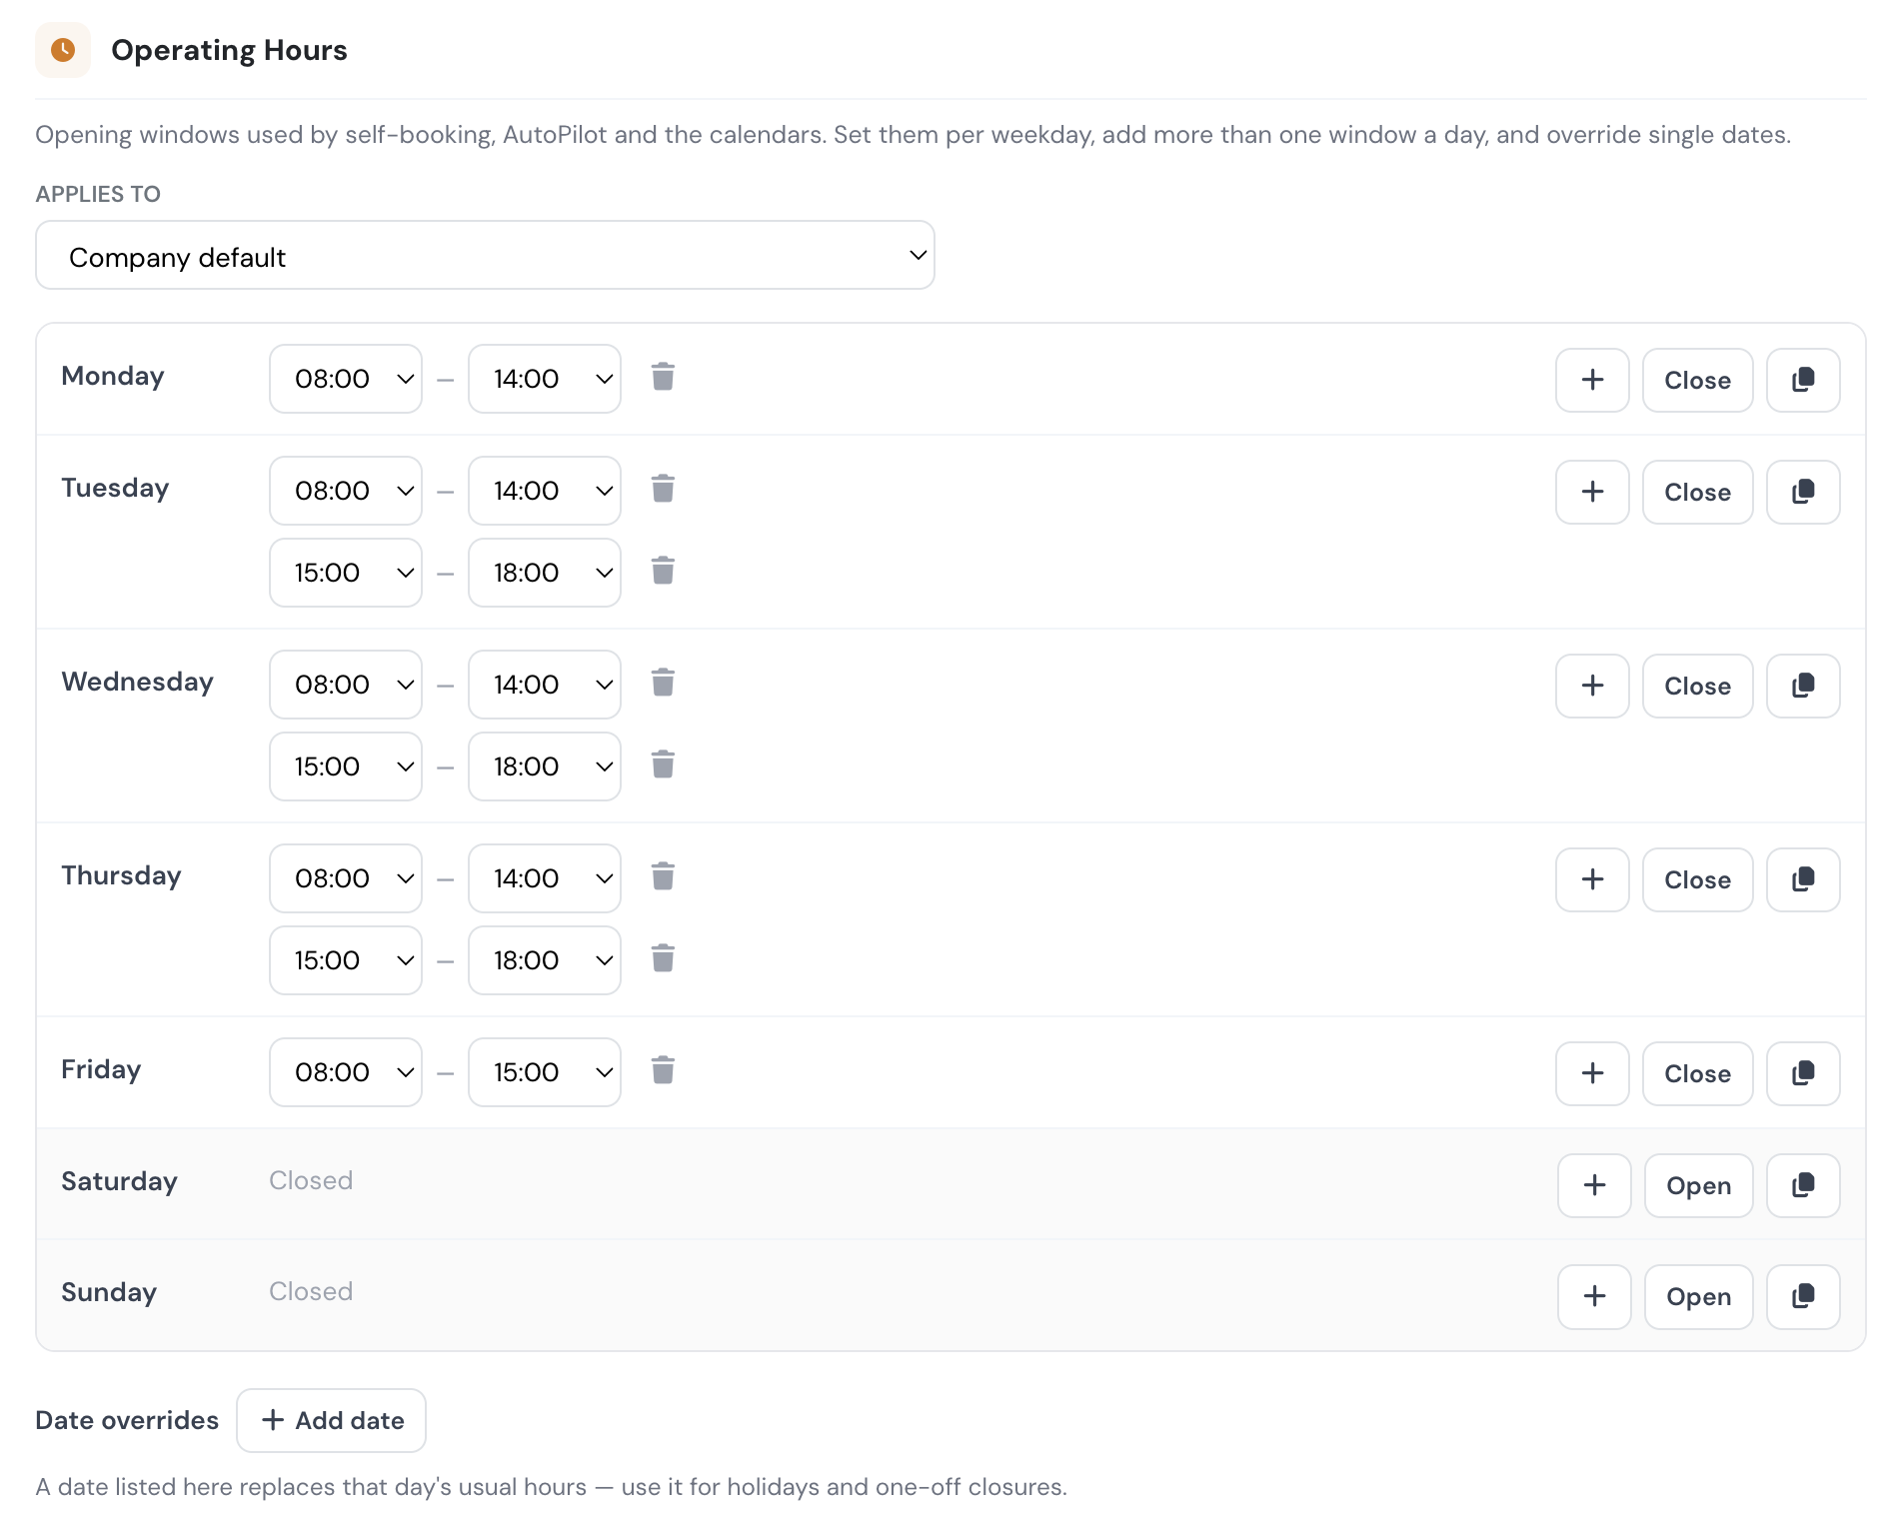Delete Monday's 08:00–14:00 window
Image resolution: width=1901 pixels, height=1513 pixels.
[x=663, y=378]
